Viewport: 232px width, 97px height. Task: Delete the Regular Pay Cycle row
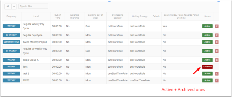pyautogui.click(x=217, y=35)
